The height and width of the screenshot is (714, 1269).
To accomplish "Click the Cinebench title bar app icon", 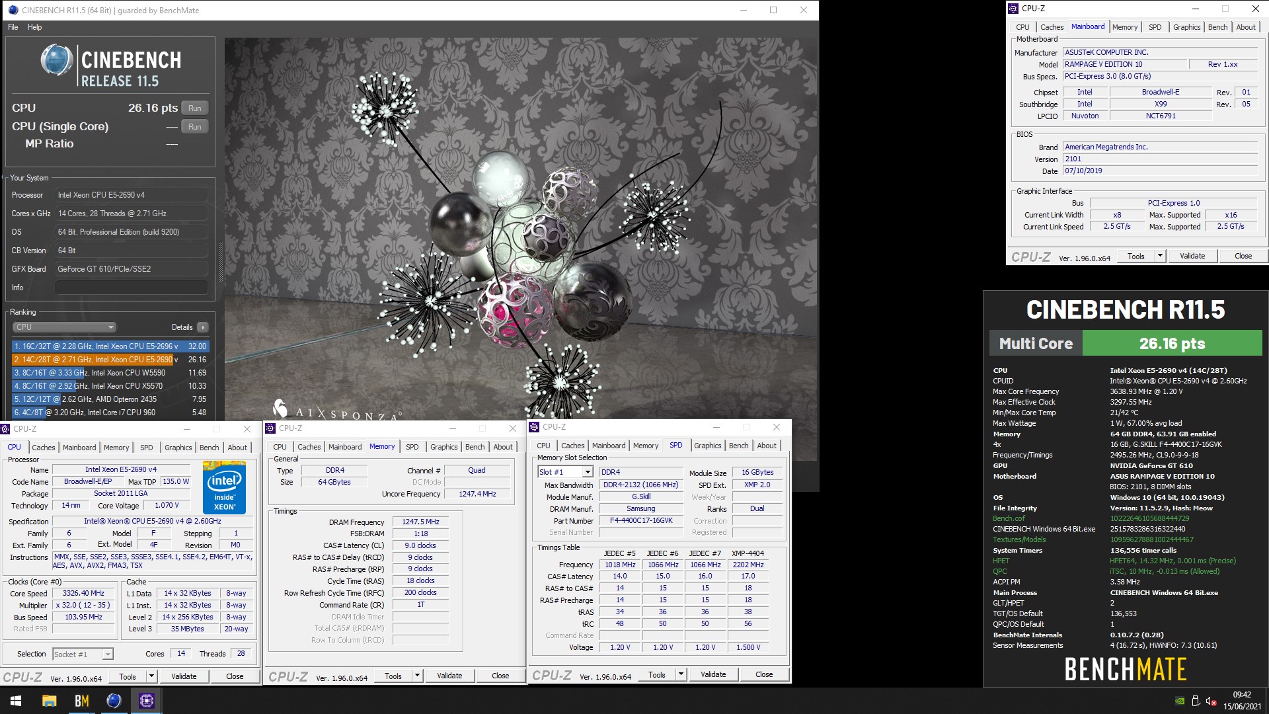I will 13,10.
